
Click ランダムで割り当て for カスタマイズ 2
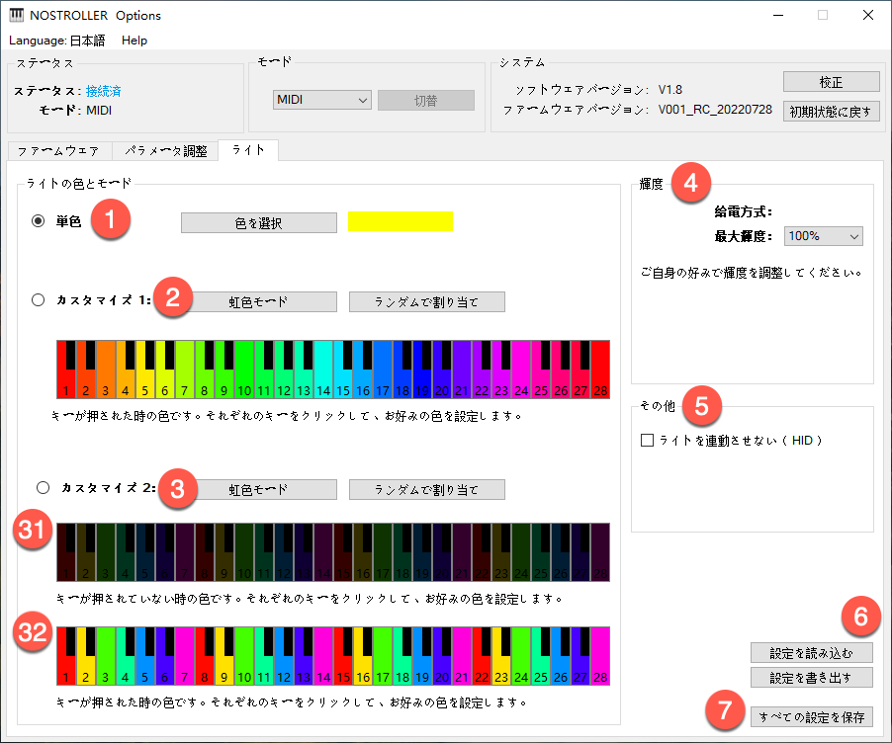tap(426, 489)
